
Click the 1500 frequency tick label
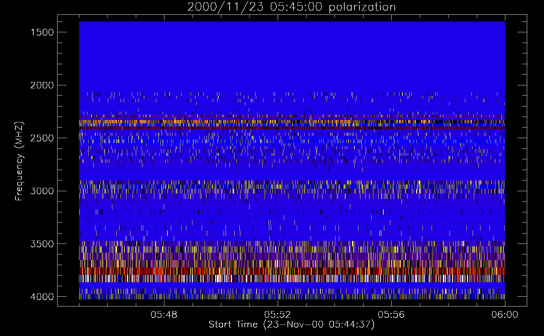[x=42, y=32]
